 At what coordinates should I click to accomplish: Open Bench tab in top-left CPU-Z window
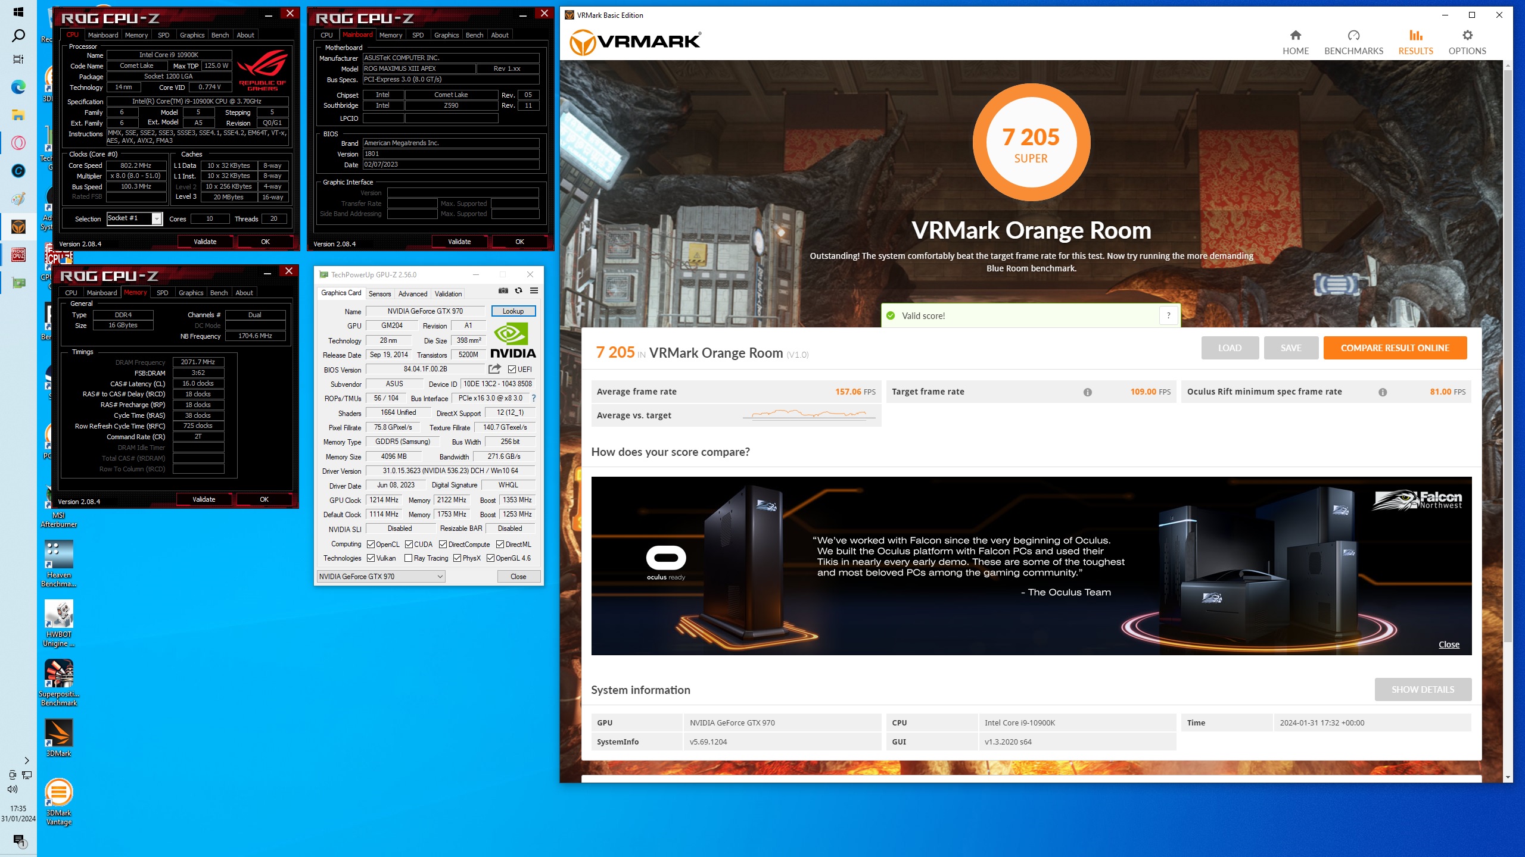[220, 35]
